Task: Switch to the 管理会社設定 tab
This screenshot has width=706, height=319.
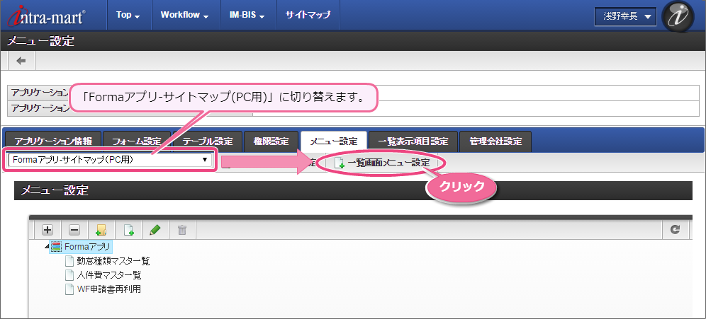Action: pyautogui.click(x=495, y=142)
